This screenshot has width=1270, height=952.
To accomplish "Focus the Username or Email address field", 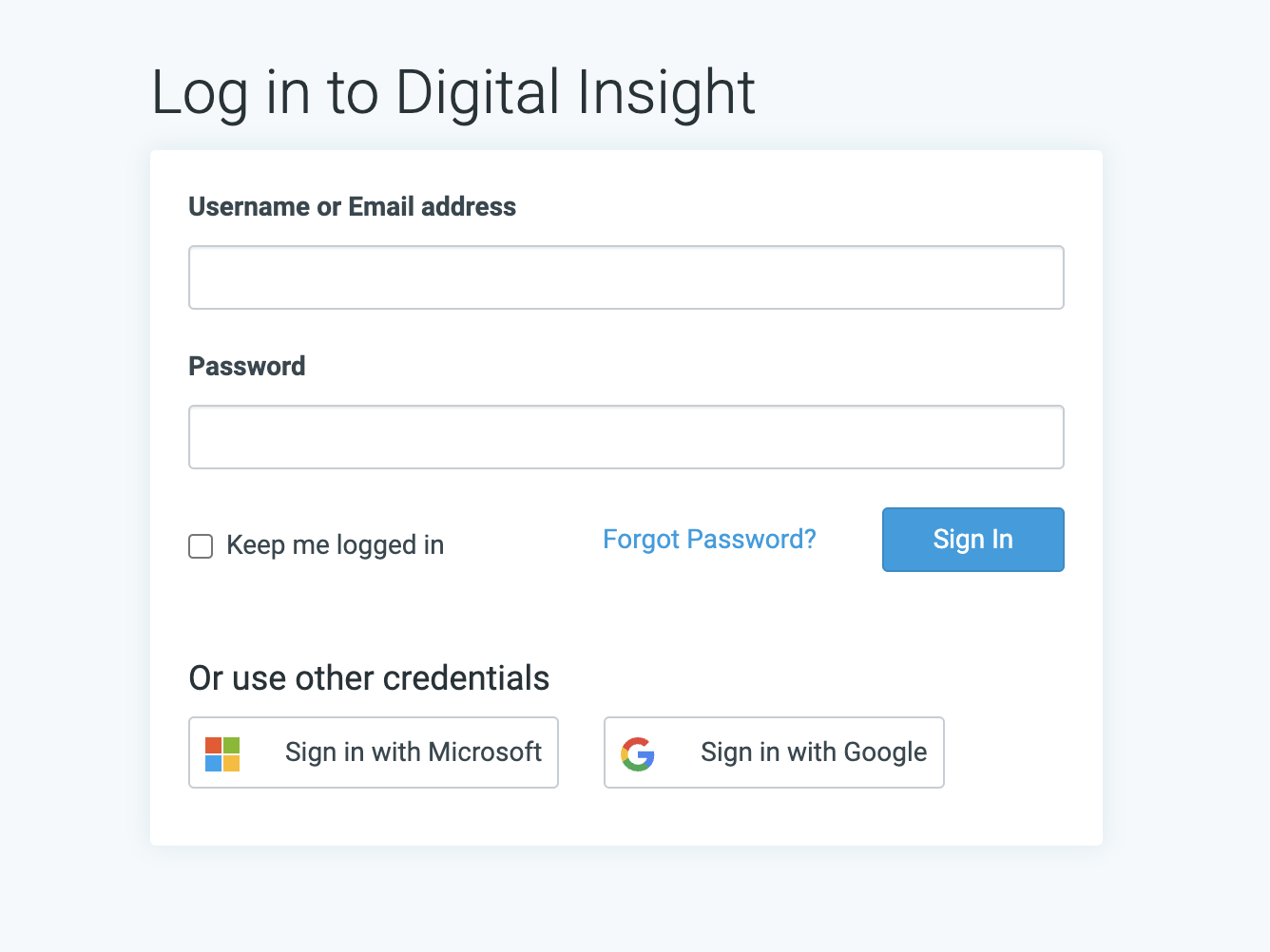I will [x=625, y=276].
